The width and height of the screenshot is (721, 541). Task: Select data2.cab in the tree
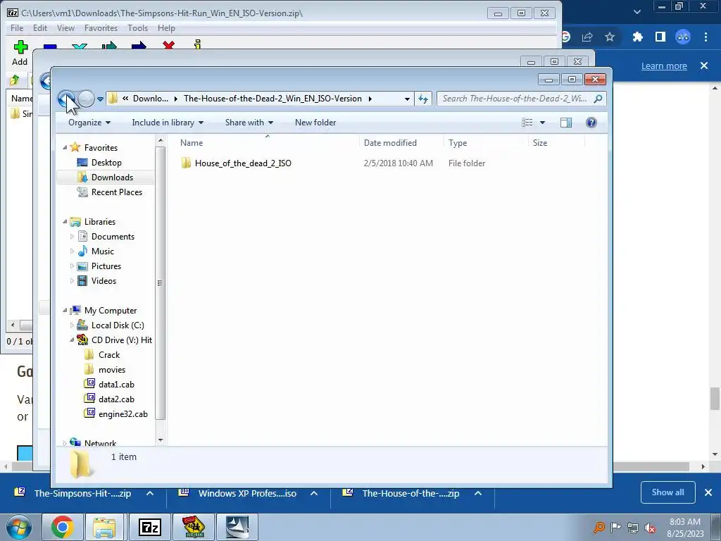click(116, 399)
